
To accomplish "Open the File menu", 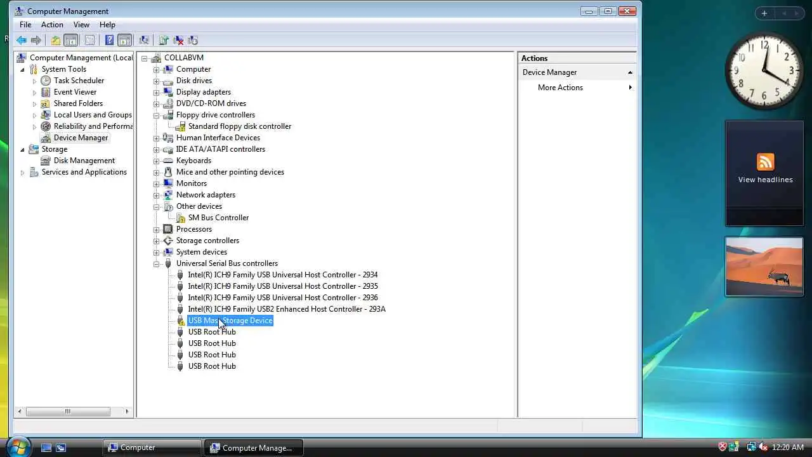I will [25, 25].
